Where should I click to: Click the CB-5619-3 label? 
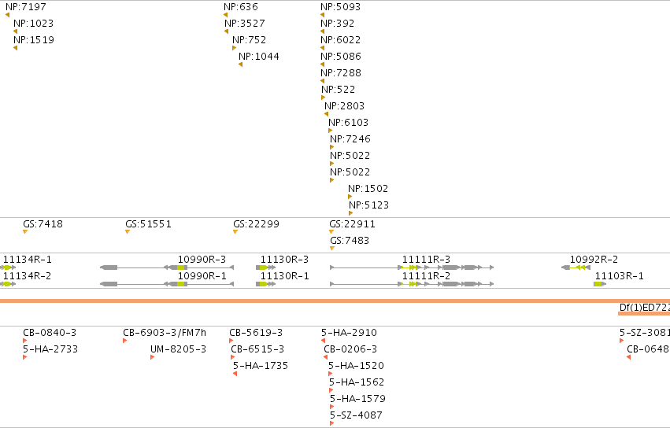click(256, 333)
